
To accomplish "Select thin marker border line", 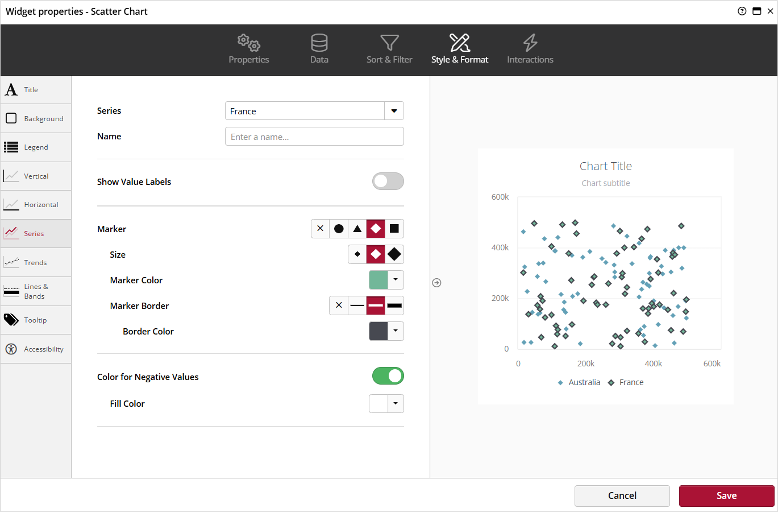I will (x=357, y=305).
